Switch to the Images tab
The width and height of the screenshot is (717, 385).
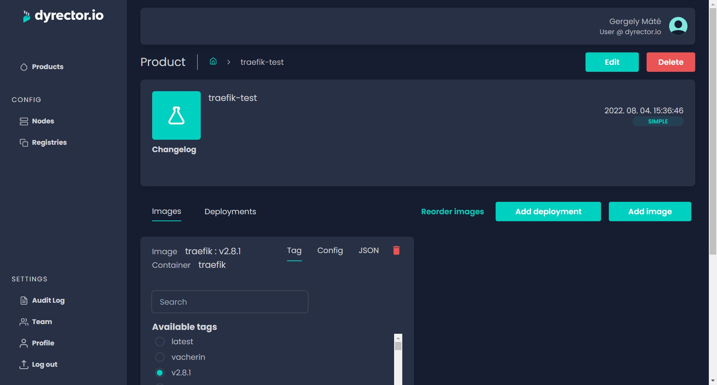[x=167, y=212]
